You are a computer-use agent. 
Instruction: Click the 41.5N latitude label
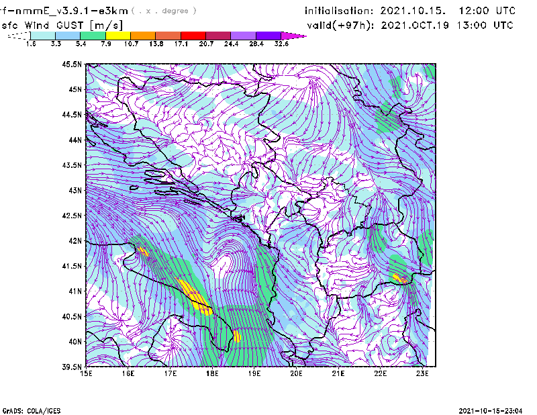[x=72, y=266]
